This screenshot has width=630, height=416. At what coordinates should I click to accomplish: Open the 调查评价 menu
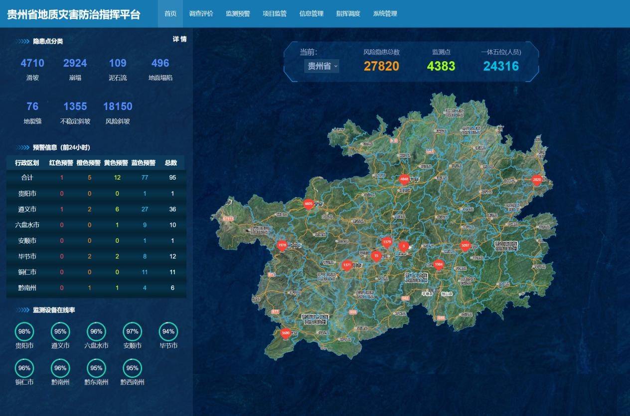[x=201, y=13]
